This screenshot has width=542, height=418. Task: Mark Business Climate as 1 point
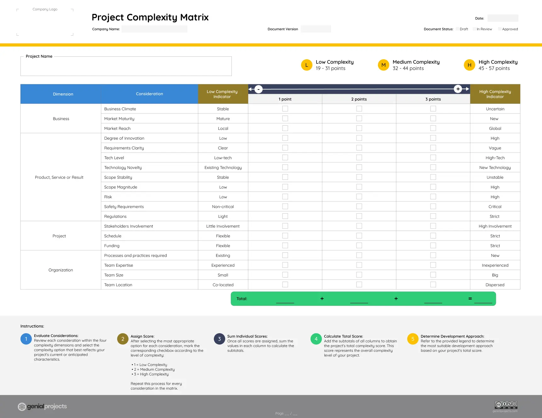[285, 108]
